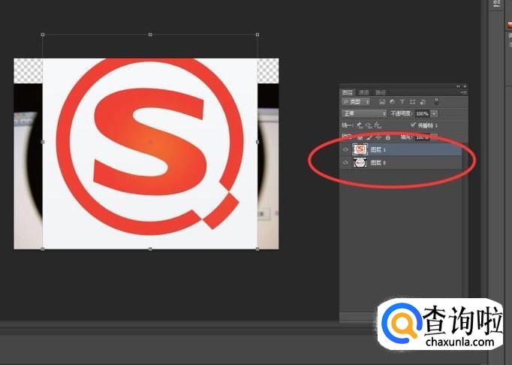Toggle the layer filtering on/off switch
The image size is (512, 365).
[436, 101]
